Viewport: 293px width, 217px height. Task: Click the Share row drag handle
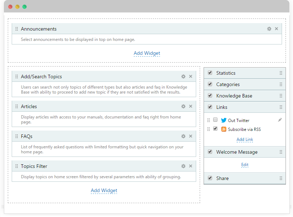[x=281, y=178]
